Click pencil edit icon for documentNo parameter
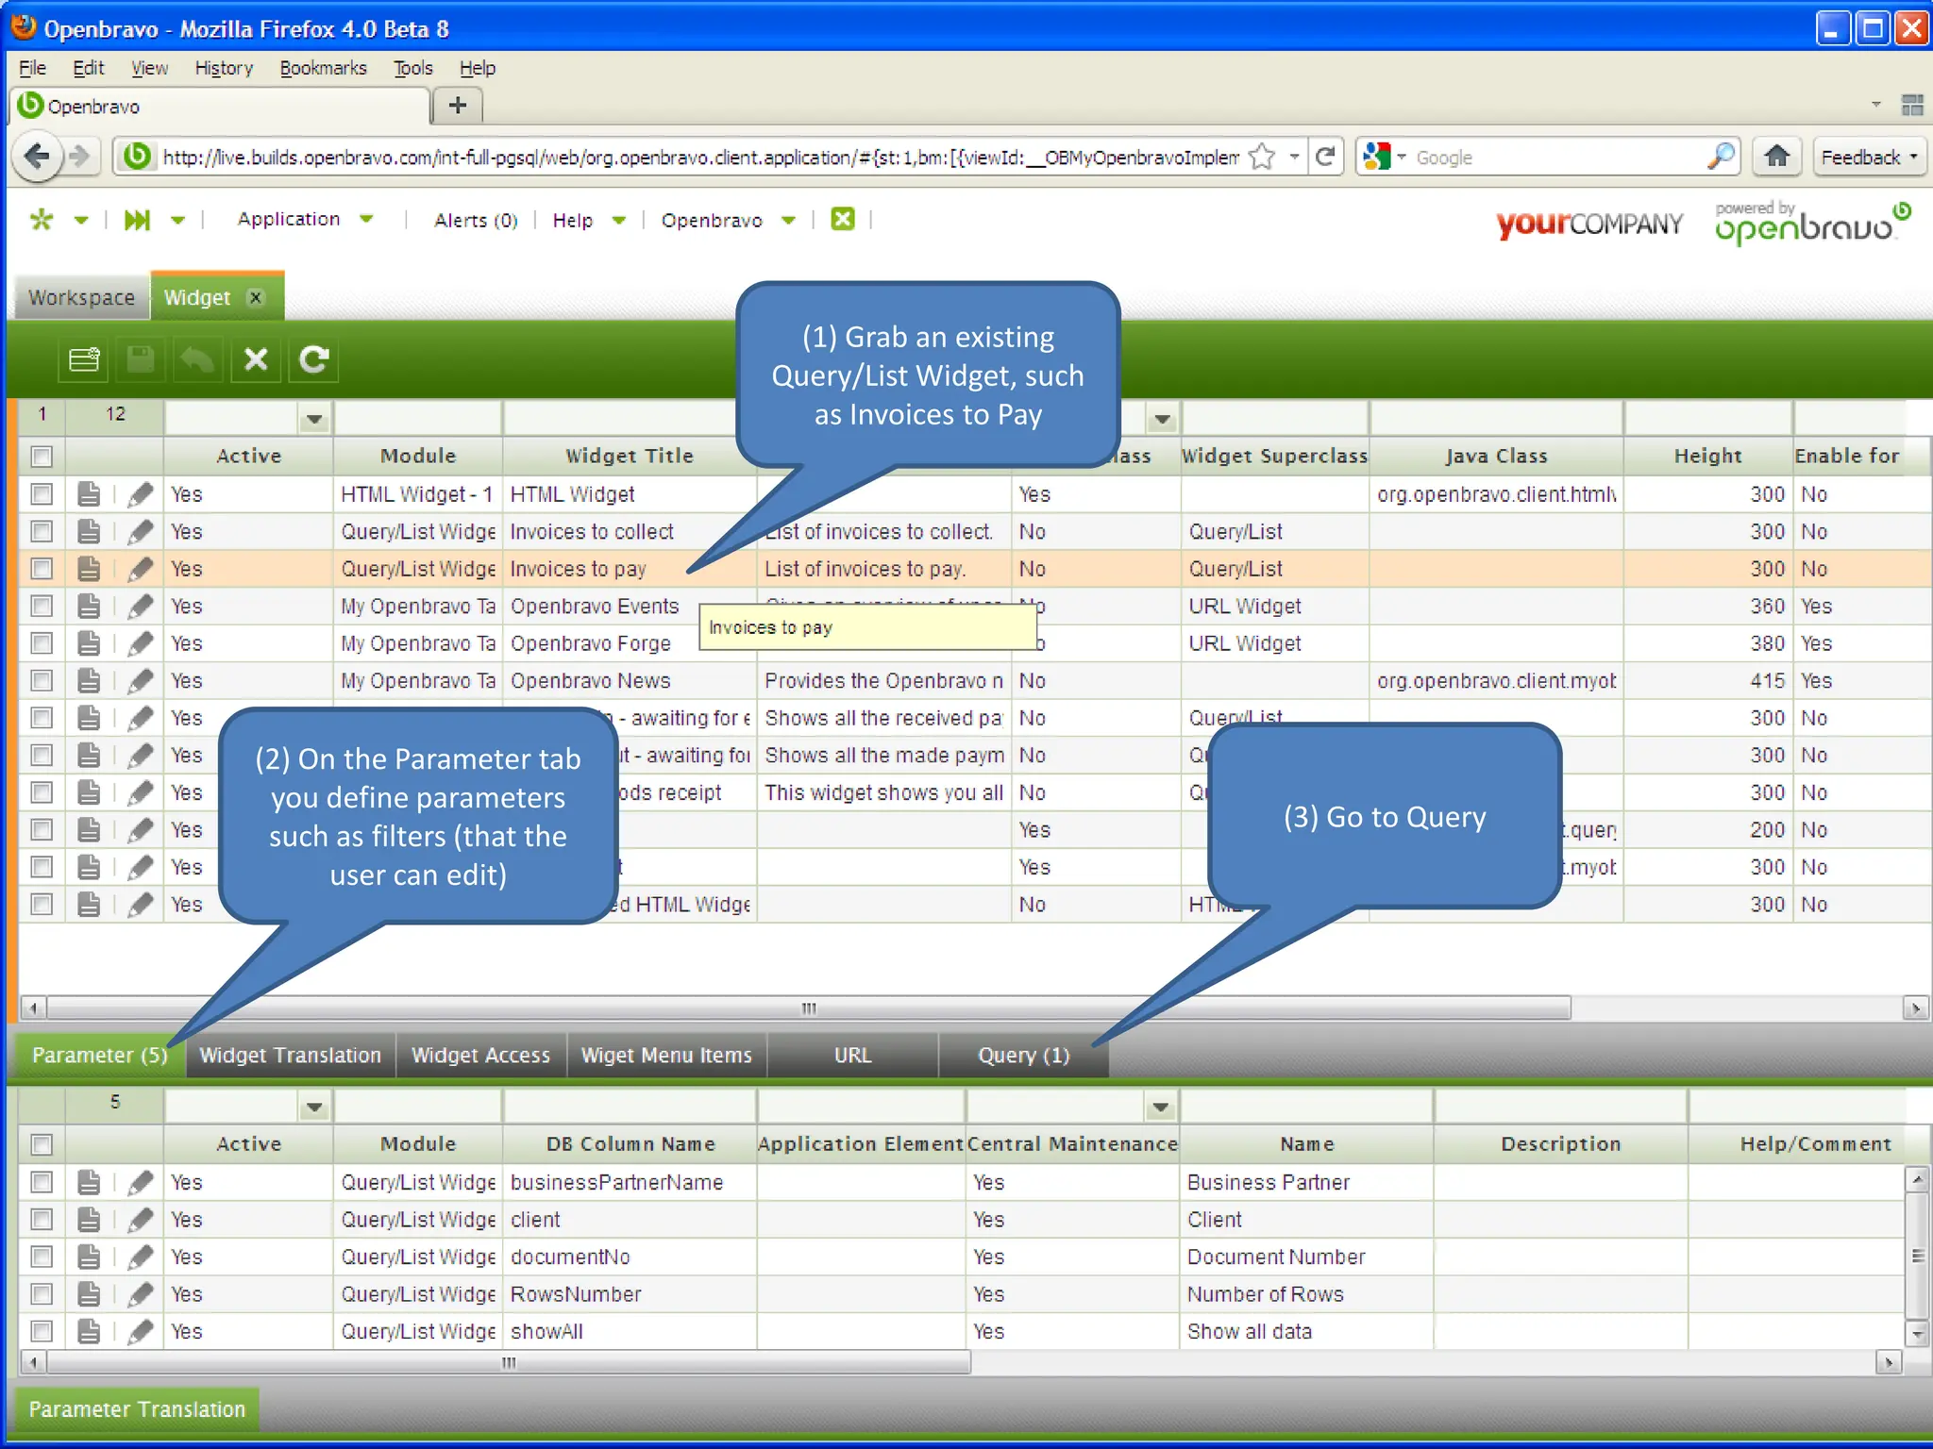Screen dimensions: 1933x1449 pyautogui.click(x=141, y=1257)
